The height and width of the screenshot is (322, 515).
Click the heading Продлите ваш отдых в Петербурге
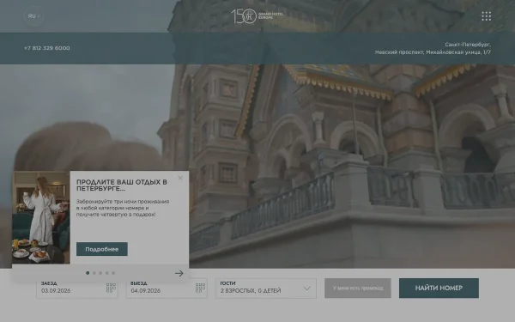click(122, 185)
